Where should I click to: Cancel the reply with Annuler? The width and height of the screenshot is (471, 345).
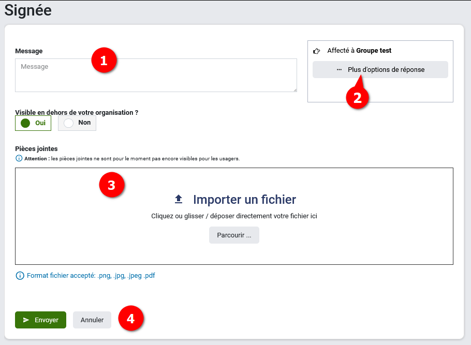coord(92,320)
